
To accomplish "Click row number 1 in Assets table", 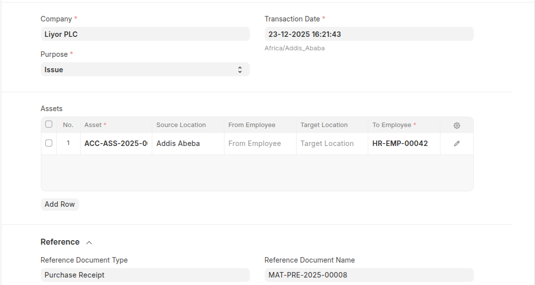I will pos(68,143).
